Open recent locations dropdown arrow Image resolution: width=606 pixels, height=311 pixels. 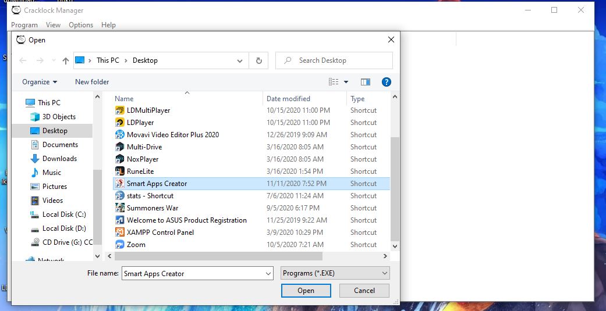pyautogui.click(x=54, y=60)
